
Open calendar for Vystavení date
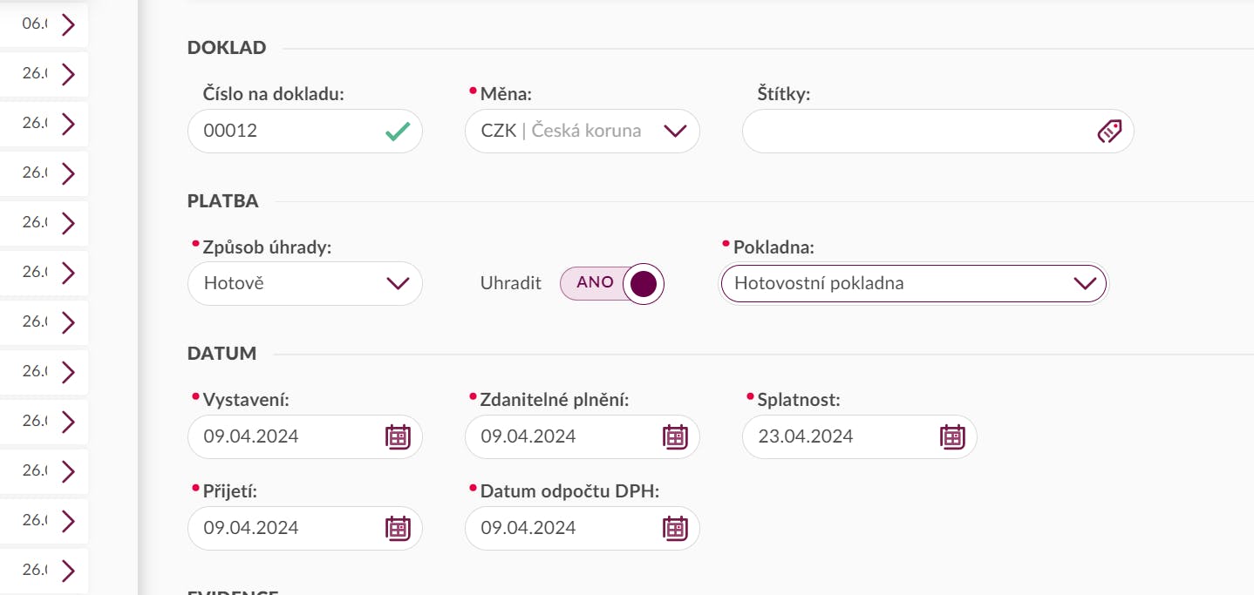point(398,436)
